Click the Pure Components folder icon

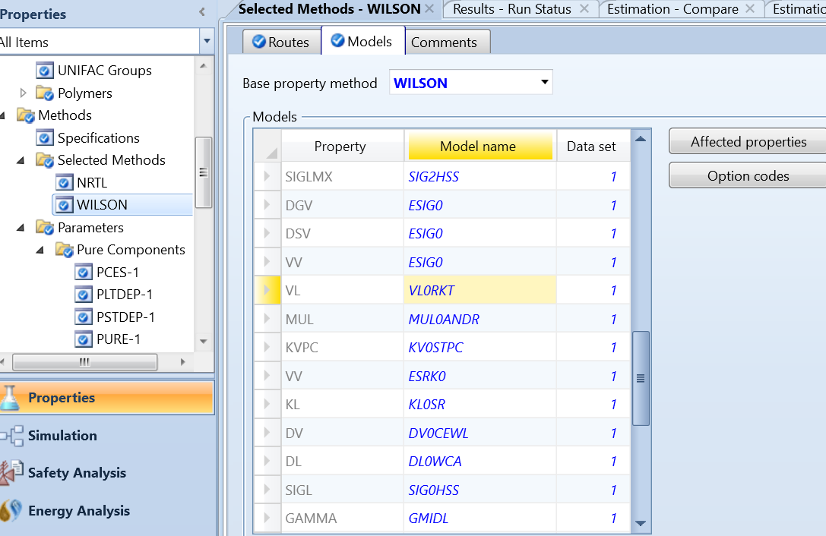(65, 250)
